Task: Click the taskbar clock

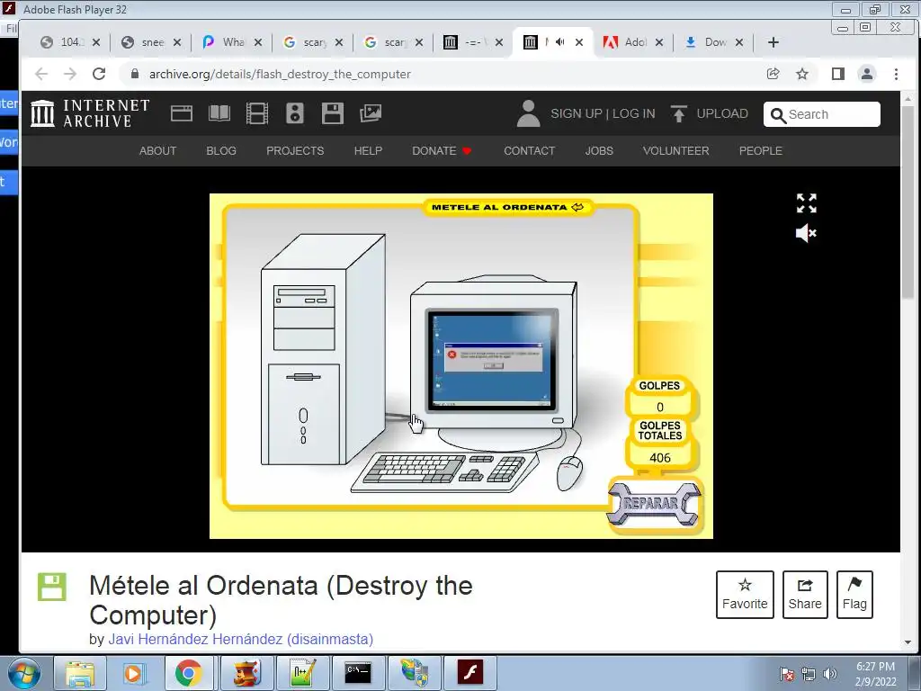Action: (x=875, y=674)
